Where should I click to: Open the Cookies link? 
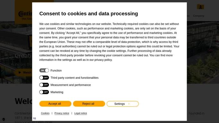tap(45, 113)
